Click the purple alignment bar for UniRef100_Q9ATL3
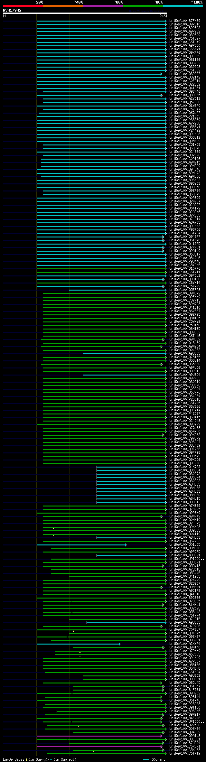 pyautogui.click(x=100, y=736)
